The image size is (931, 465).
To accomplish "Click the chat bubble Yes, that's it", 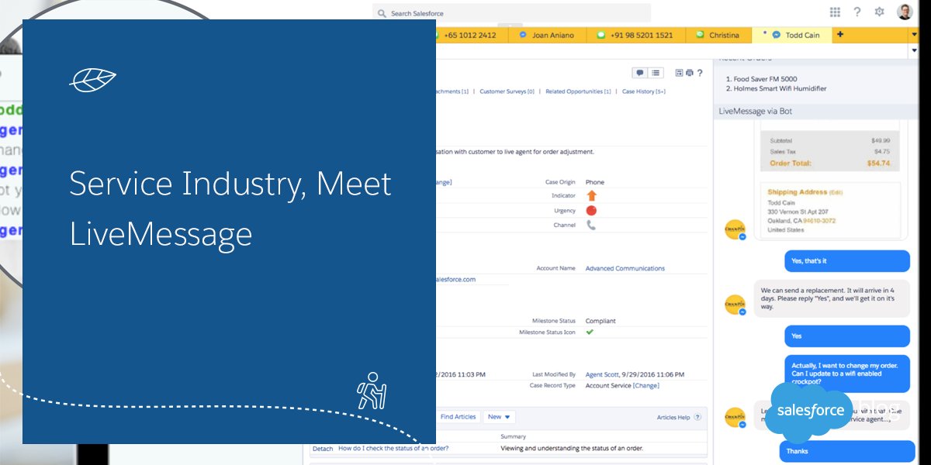I will 846,261.
